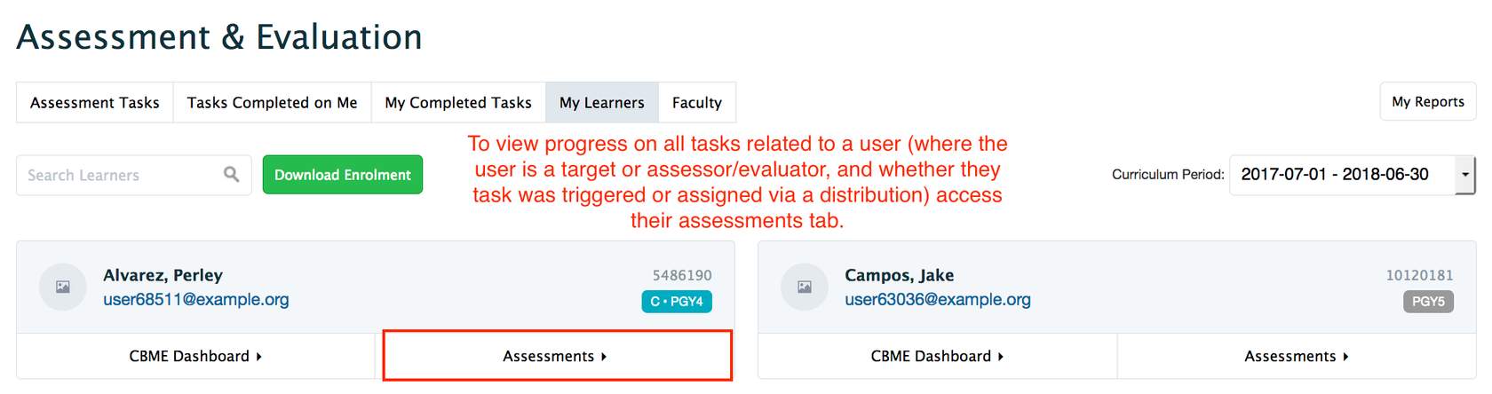
Task: Click the C • PGY4 badge
Action: [x=677, y=302]
